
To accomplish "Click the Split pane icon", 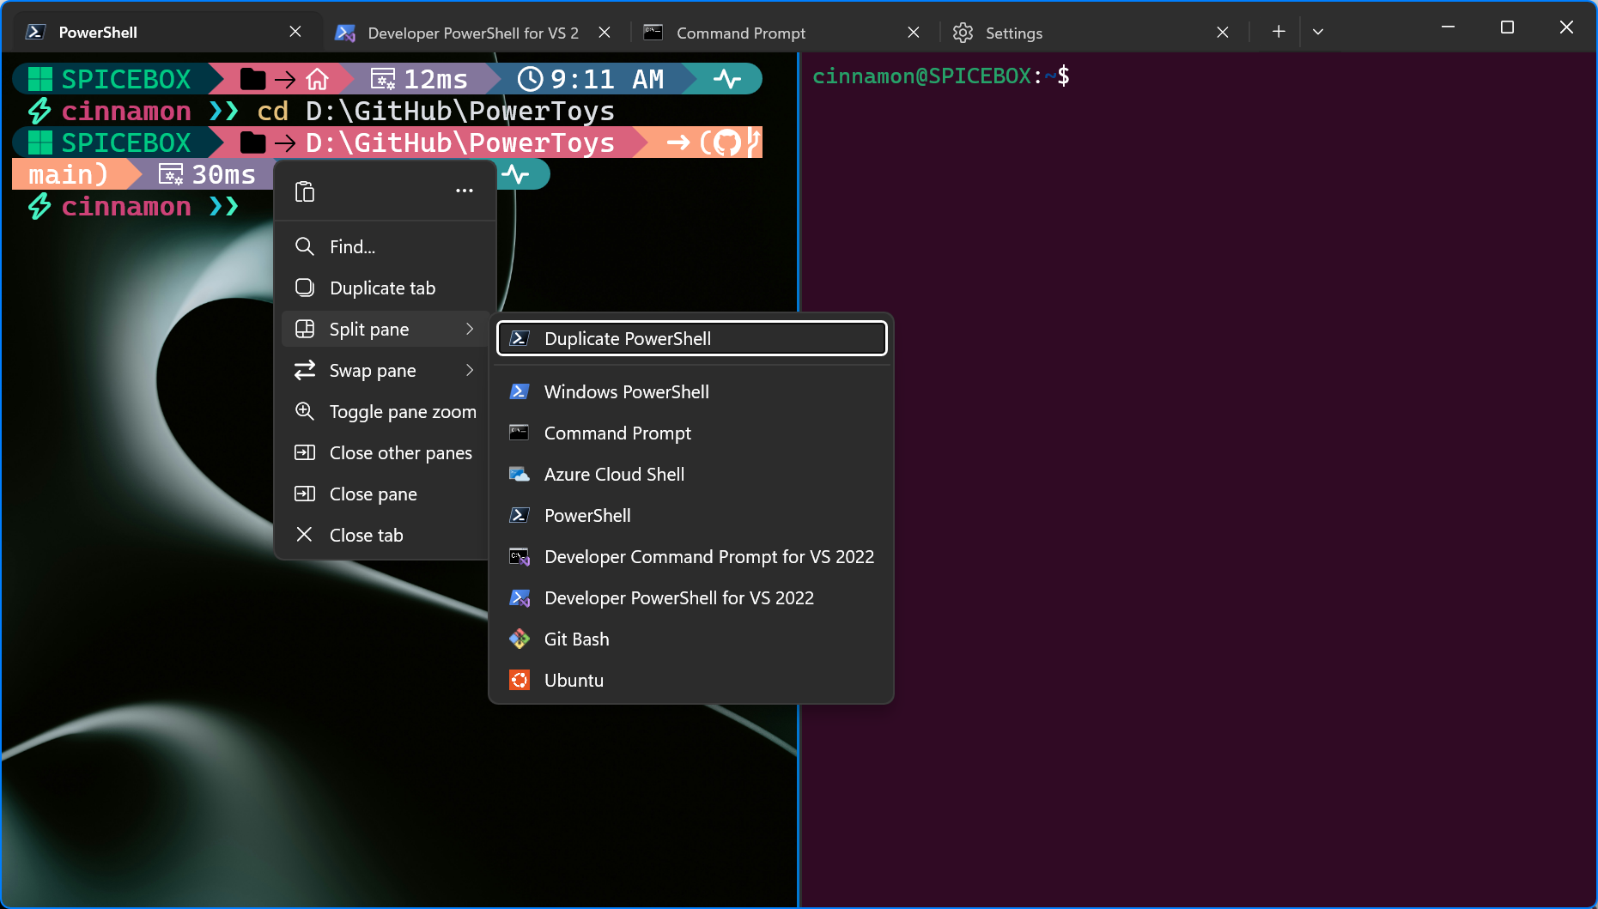I will click(304, 329).
